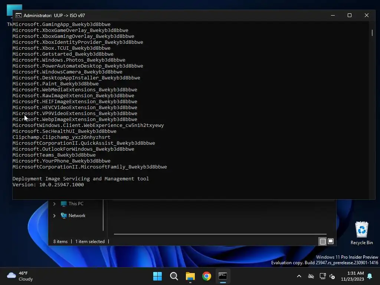The image size is (380, 285).
Task: Open network status tray icon
Action: [322, 276]
